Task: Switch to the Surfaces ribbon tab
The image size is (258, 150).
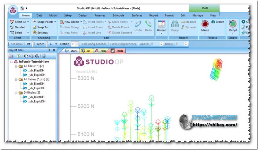Action: coord(136,15)
